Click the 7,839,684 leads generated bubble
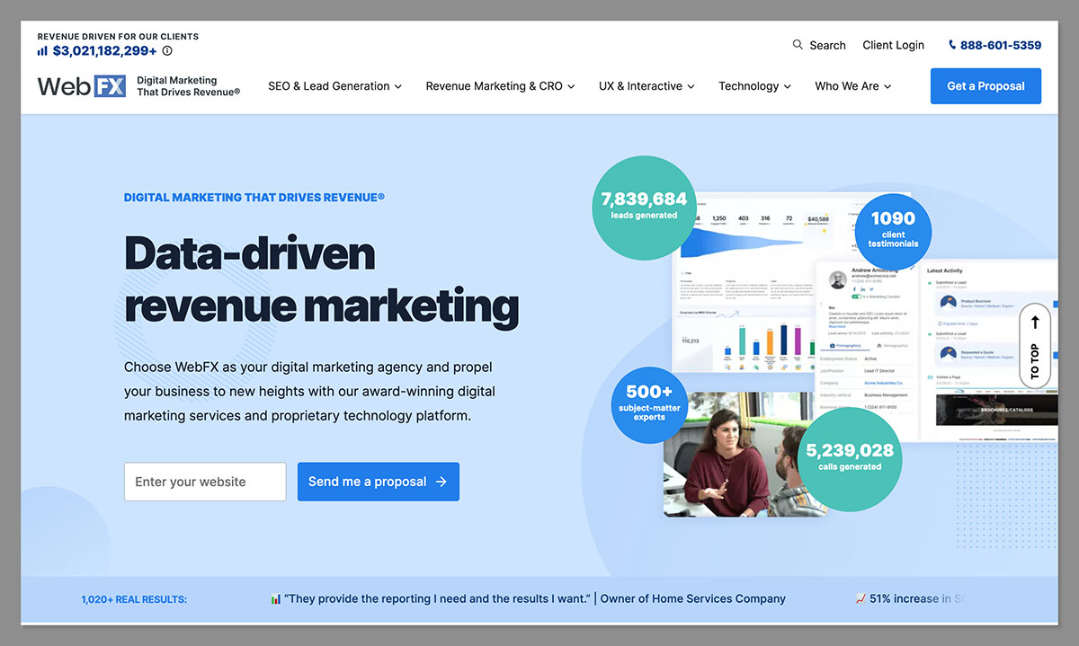The height and width of the screenshot is (646, 1079). 644,208
